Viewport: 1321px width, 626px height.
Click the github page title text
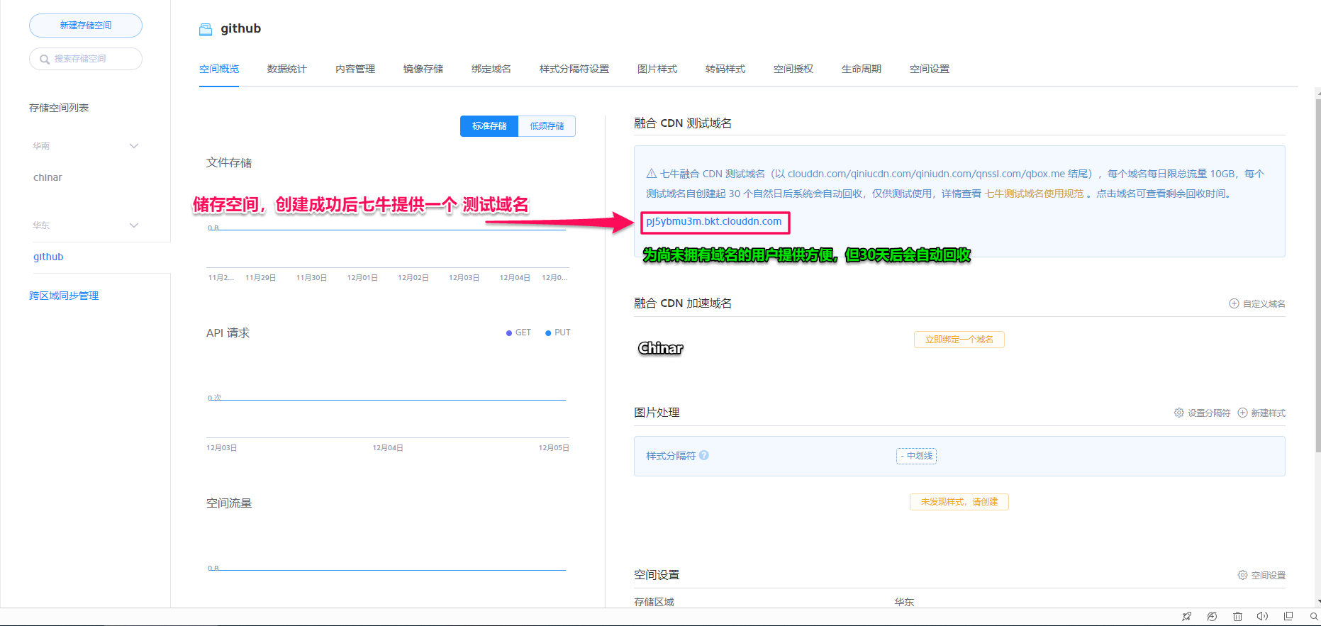click(x=241, y=29)
